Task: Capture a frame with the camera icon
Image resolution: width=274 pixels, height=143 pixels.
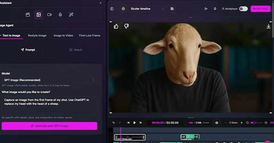Action: tap(217, 123)
